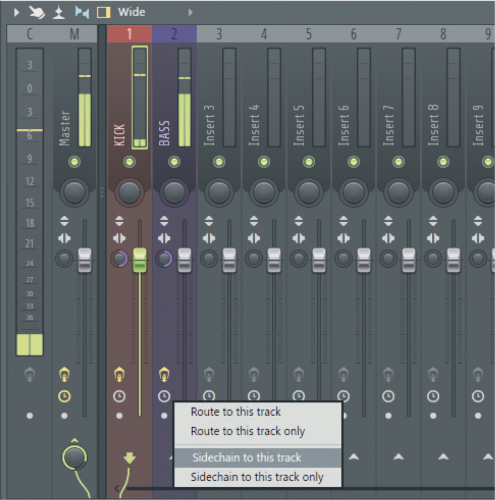Click the plugin docking icon next to the hand tool
This screenshot has width=495, height=500.
[x=59, y=12]
